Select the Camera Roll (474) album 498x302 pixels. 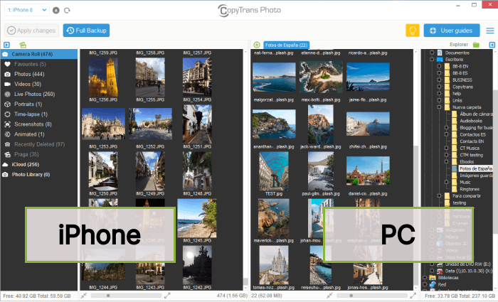[38, 54]
